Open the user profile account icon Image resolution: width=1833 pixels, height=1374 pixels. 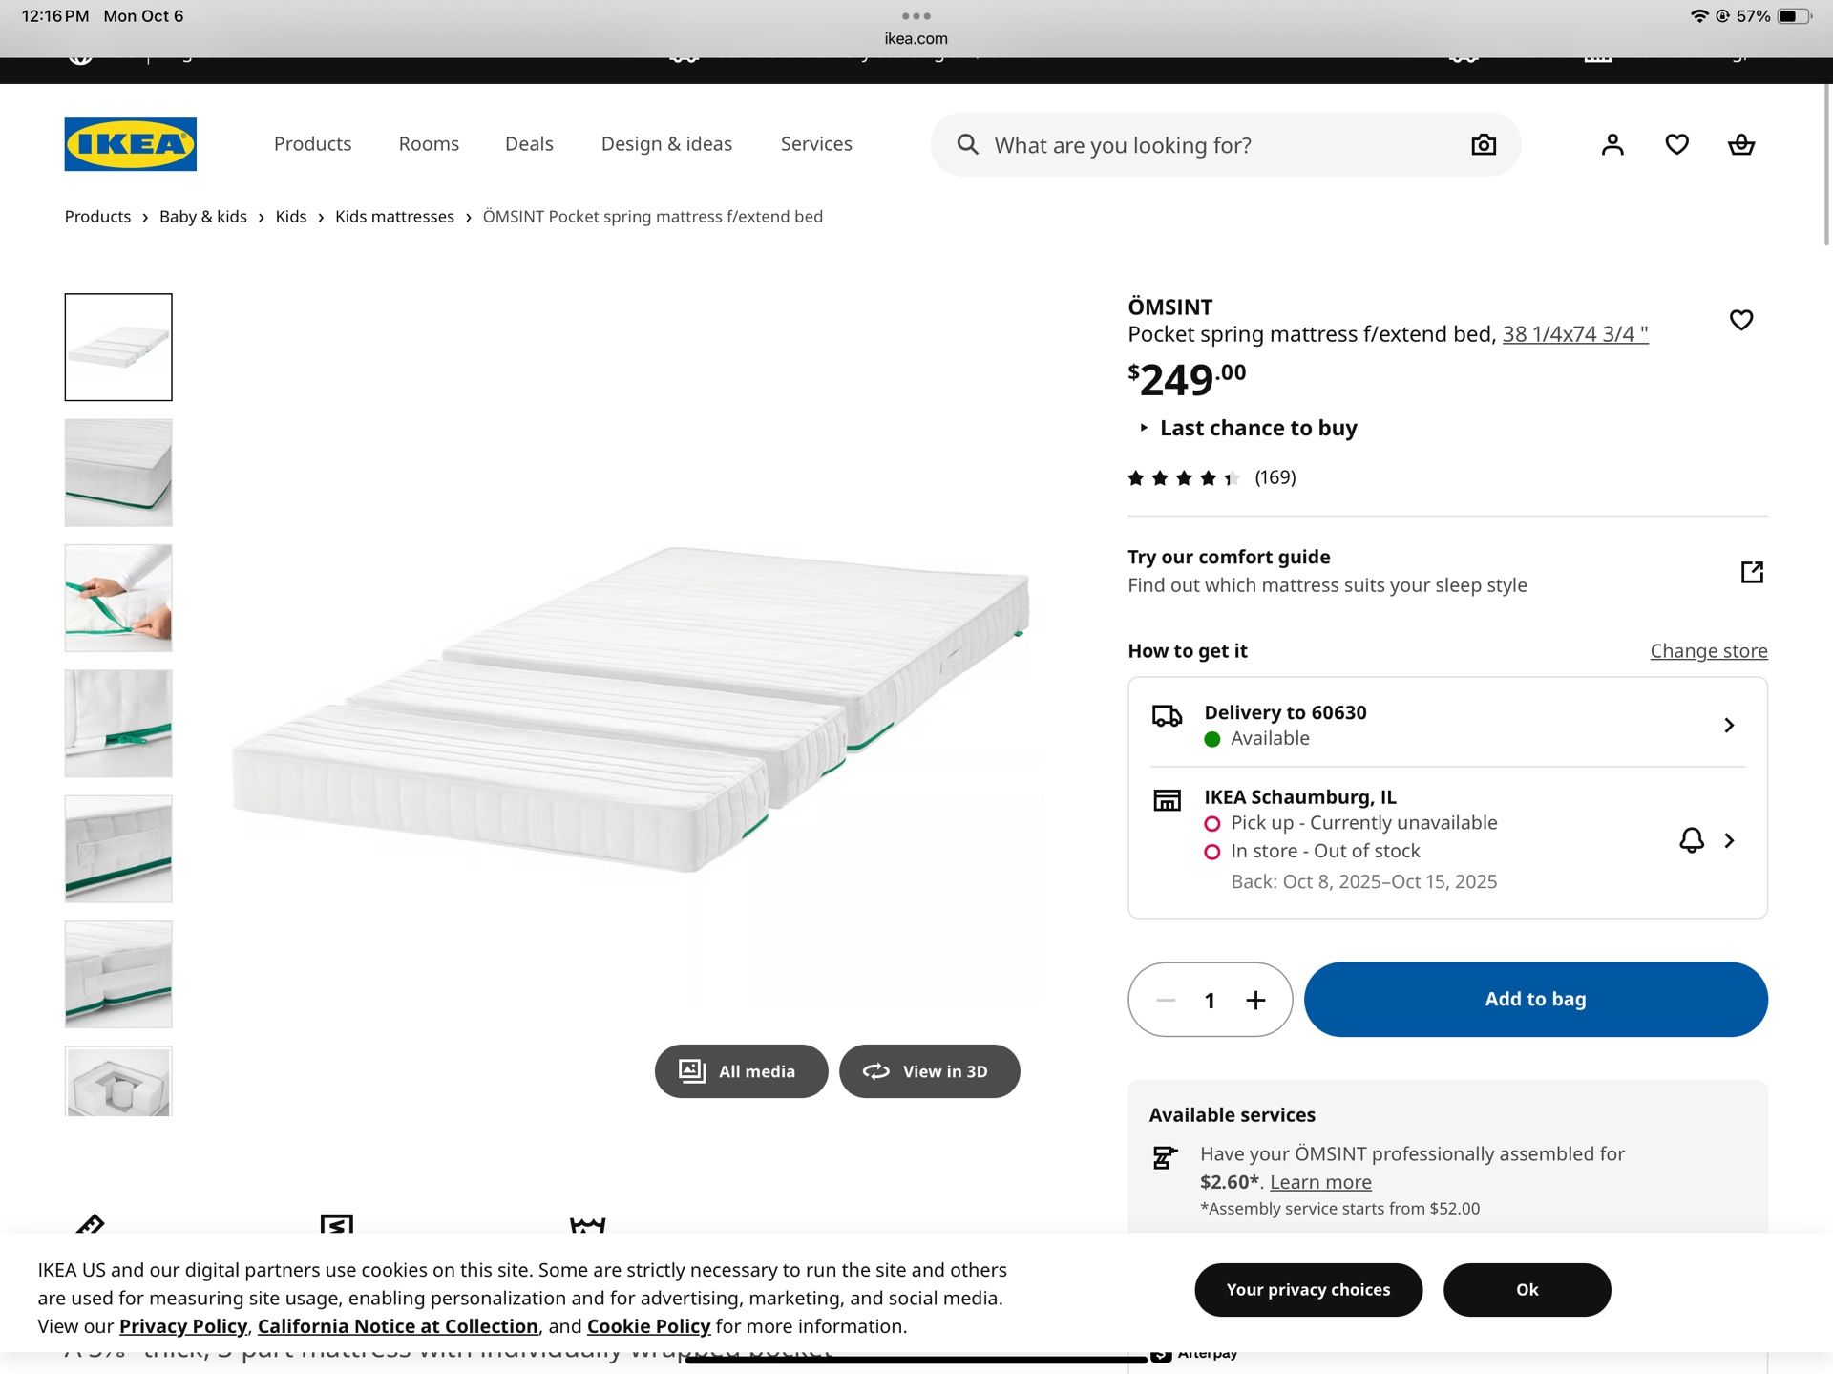click(1612, 144)
